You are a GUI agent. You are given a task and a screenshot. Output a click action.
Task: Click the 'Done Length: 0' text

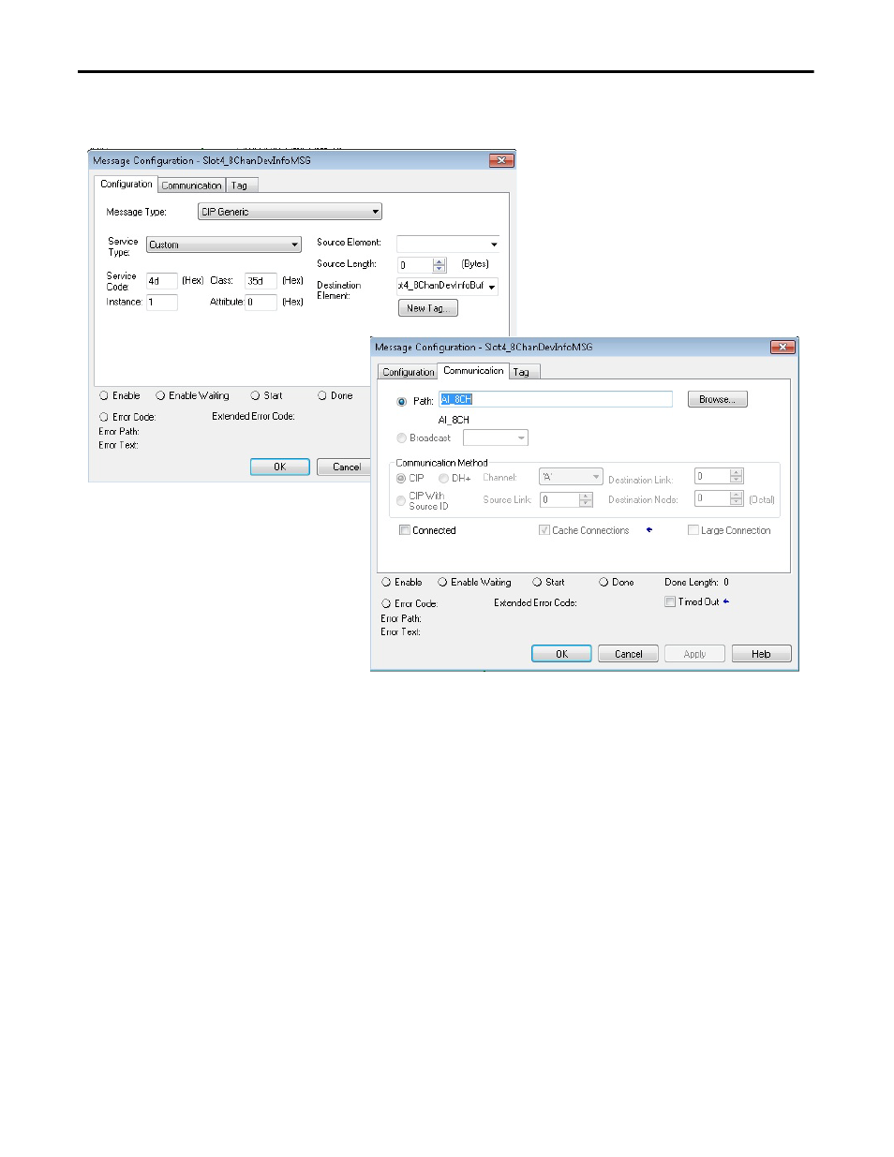696,582
